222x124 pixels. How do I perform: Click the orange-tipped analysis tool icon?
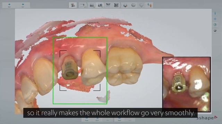125,6
